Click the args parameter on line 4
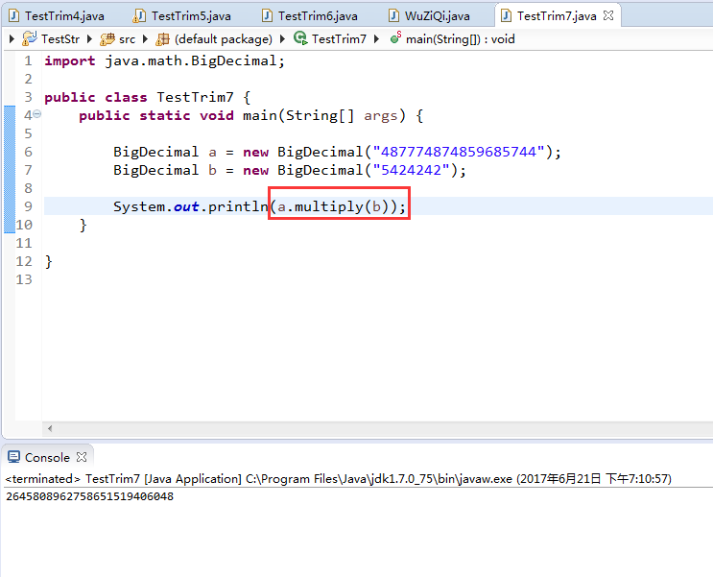The width and height of the screenshot is (713, 577). [380, 115]
